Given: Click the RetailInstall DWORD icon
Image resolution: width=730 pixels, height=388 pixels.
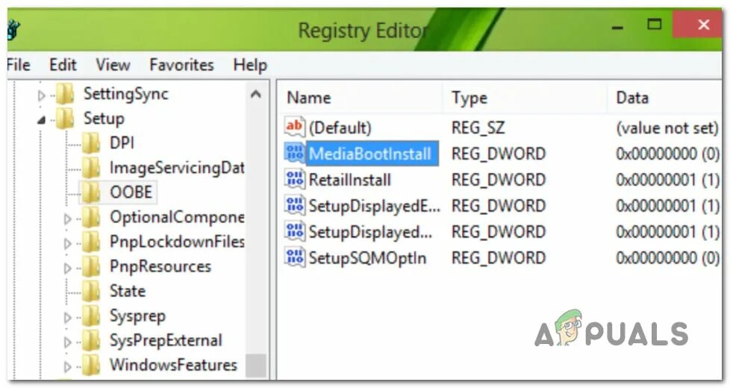Looking at the screenshot, I should 294,179.
